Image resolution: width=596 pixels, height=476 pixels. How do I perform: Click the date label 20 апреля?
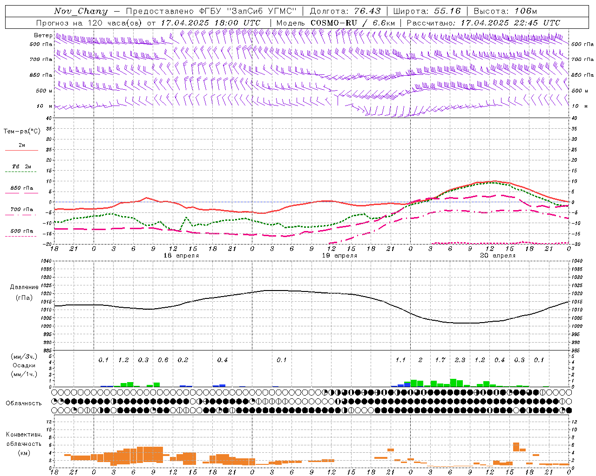coord(498,256)
